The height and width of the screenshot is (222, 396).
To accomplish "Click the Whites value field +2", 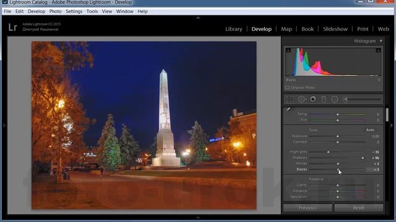I will [x=376, y=164].
